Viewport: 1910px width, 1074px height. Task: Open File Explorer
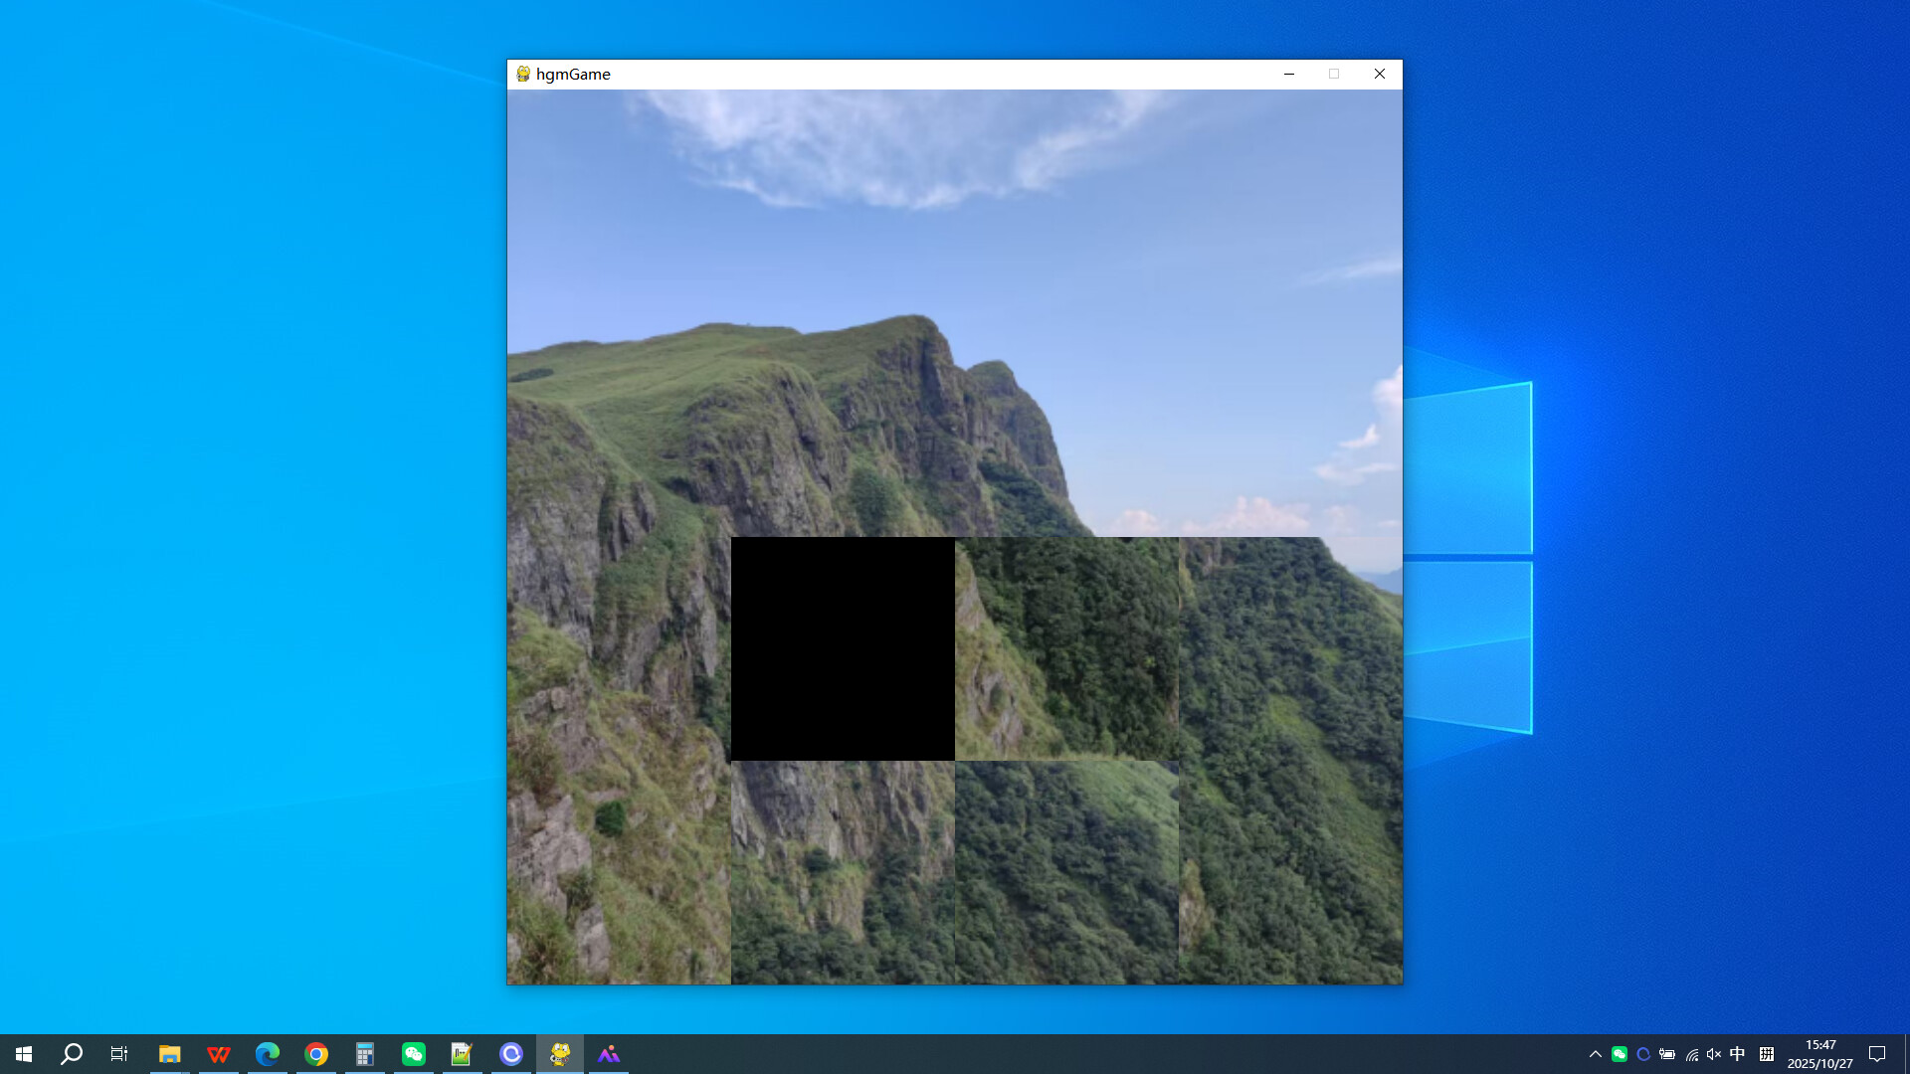click(169, 1053)
